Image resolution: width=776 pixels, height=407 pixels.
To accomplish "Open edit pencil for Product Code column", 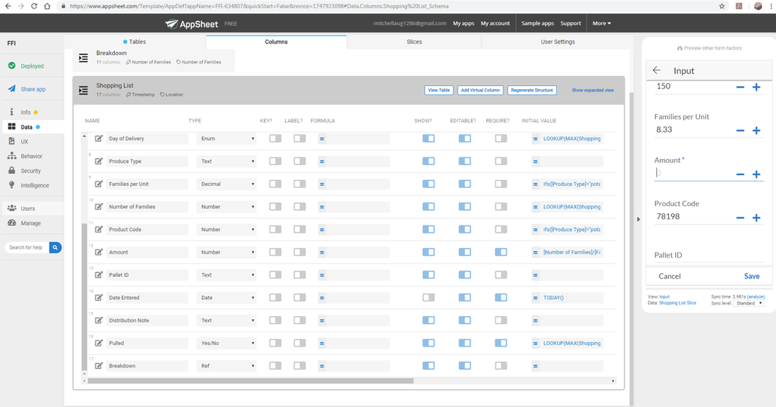I will click(99, 229).
